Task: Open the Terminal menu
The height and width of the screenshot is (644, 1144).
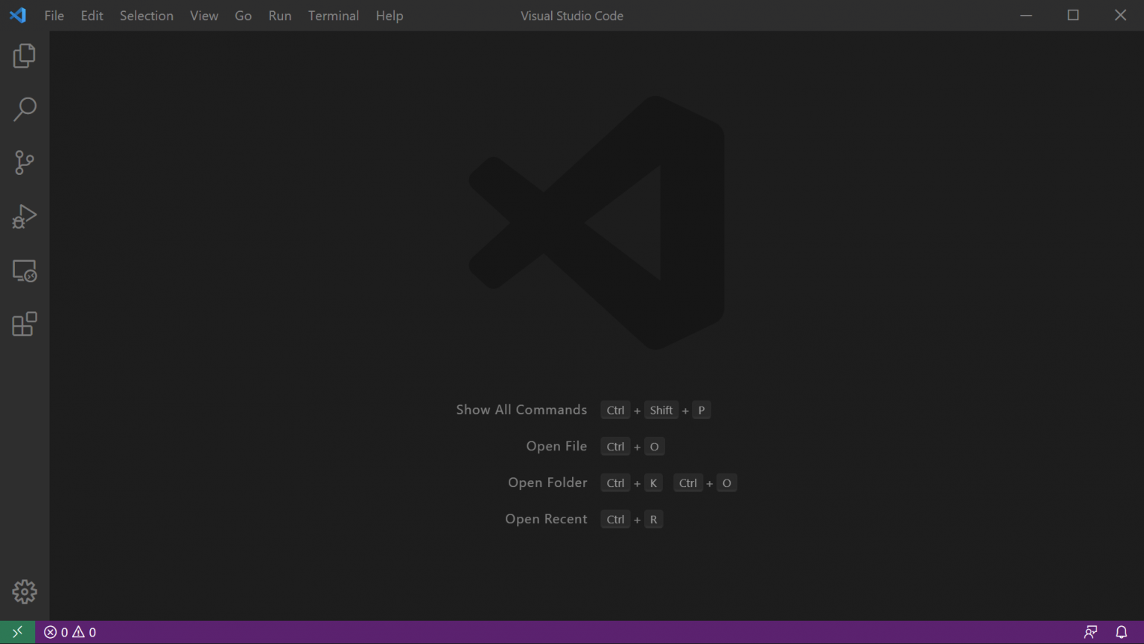Action: coord(334,16)
